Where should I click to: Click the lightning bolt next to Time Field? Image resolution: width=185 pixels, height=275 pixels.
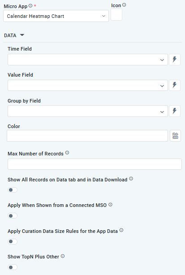175,60
